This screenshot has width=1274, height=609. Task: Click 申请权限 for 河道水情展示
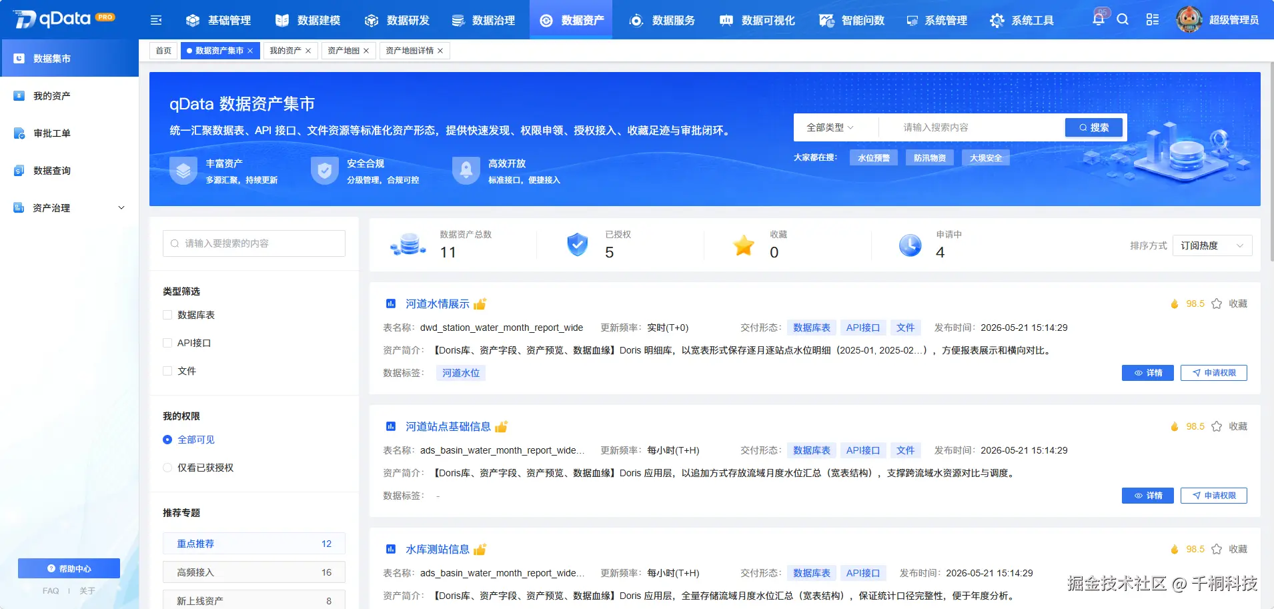pyautogui.click(x=1213, y=373)
